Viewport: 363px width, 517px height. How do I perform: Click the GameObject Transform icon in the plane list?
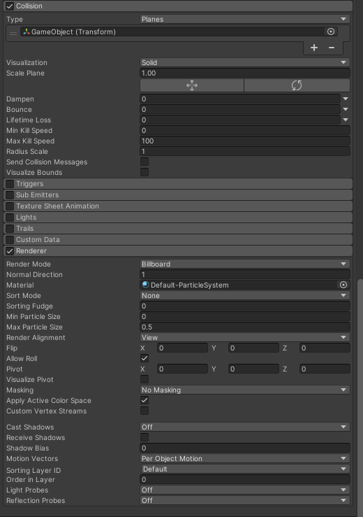point(27,31)
